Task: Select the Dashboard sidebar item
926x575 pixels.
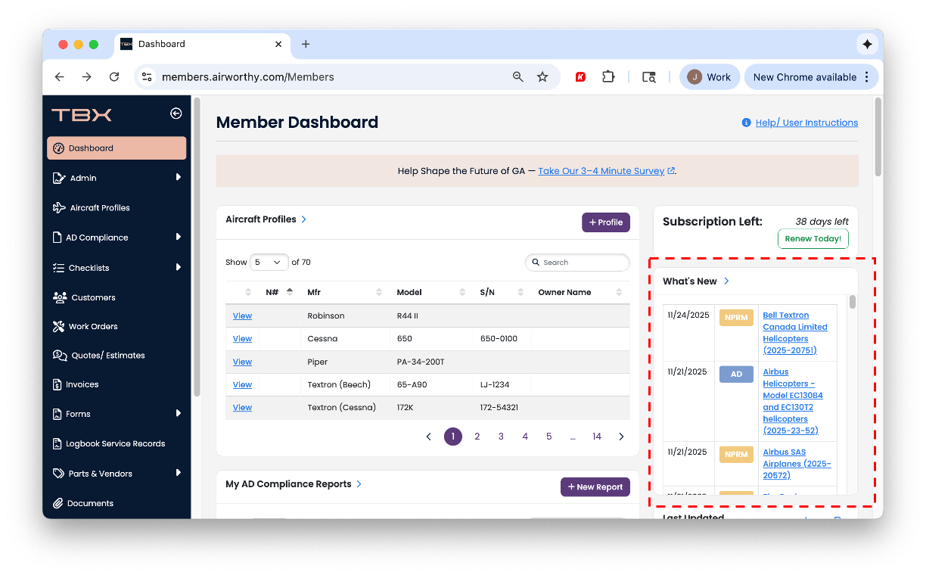Action: pos(117,148)
